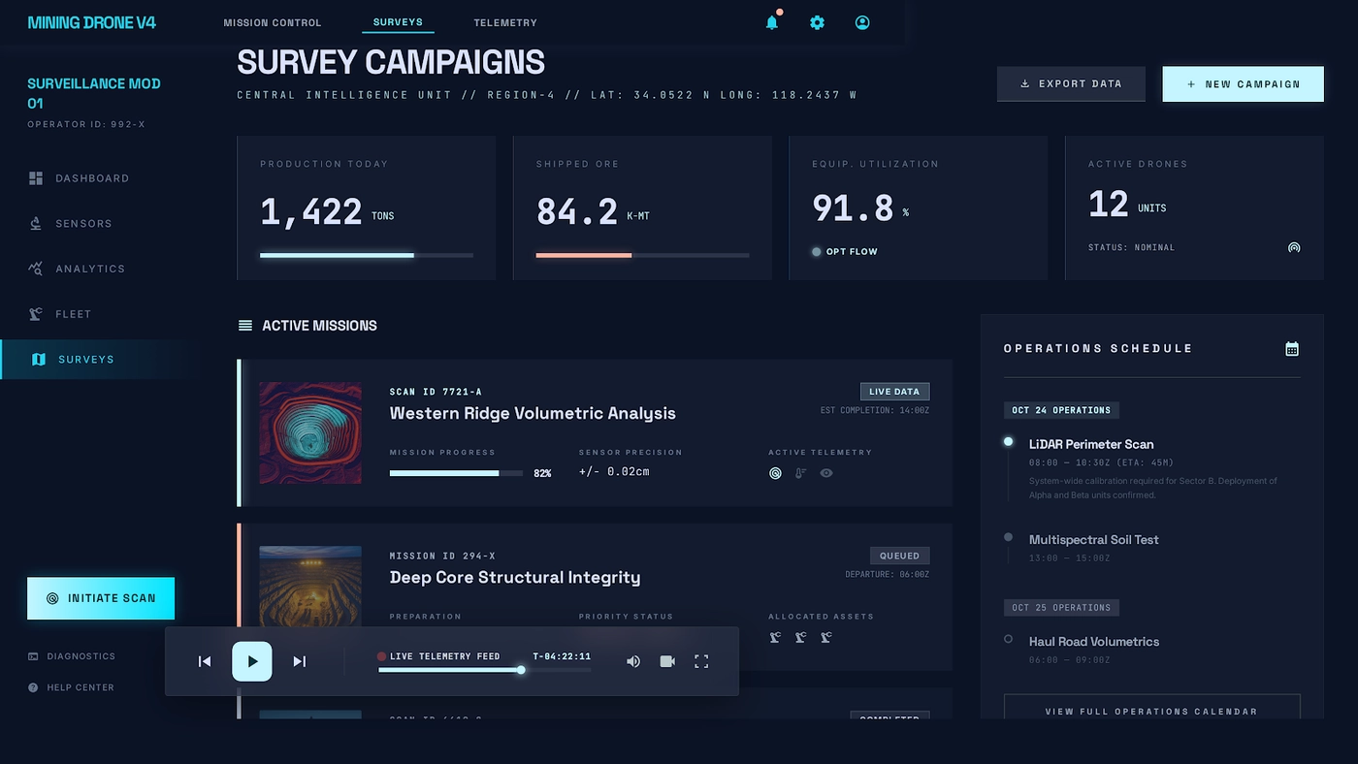1358x764 pixels.
Task: Click the drone signal icon on Active Drones card
Action: click(1294, 247)
